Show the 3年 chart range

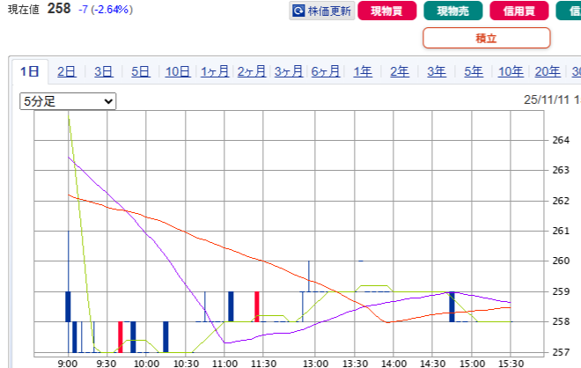[437, 72]
